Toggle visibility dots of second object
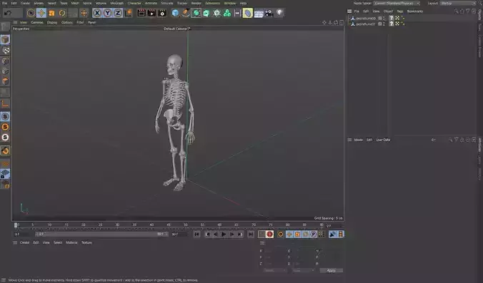This screenshot has width=483, height=283. coord(384,24)
